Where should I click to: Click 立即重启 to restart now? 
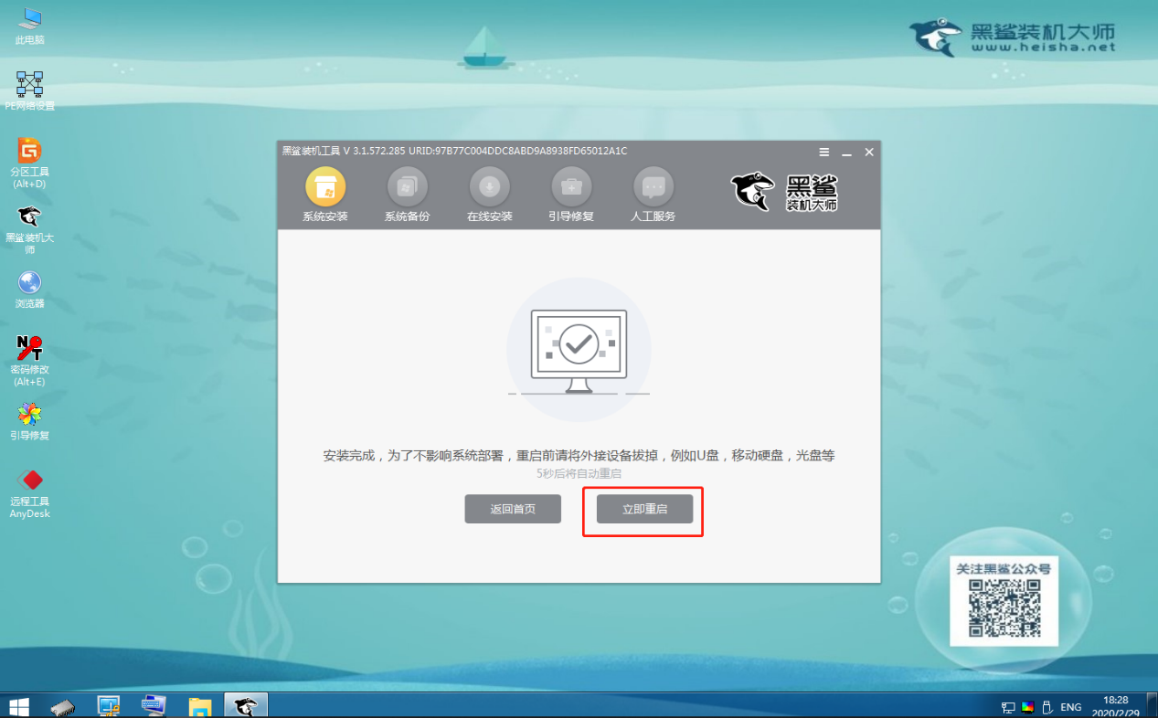(643, 509)
